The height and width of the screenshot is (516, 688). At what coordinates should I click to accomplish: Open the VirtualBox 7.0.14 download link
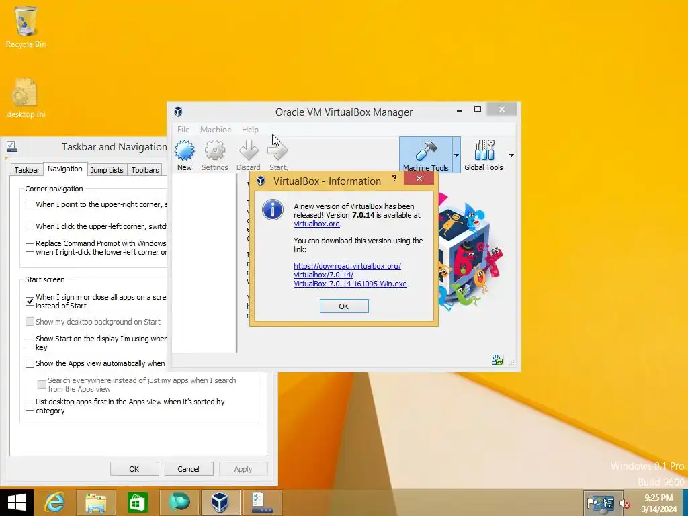coord(350,275)
